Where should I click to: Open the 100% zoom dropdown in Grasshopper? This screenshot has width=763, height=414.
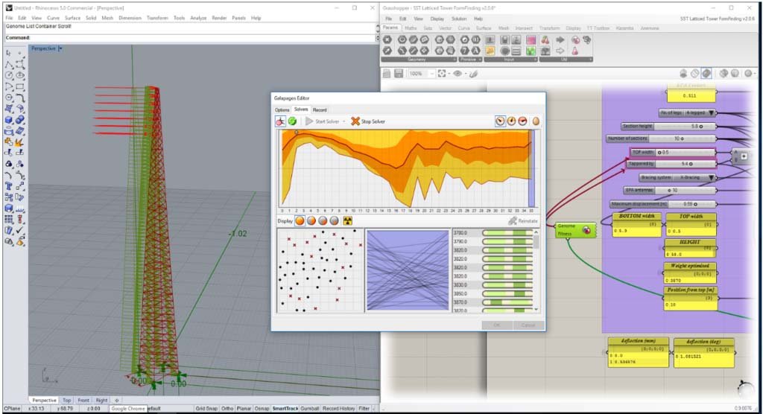431,74
